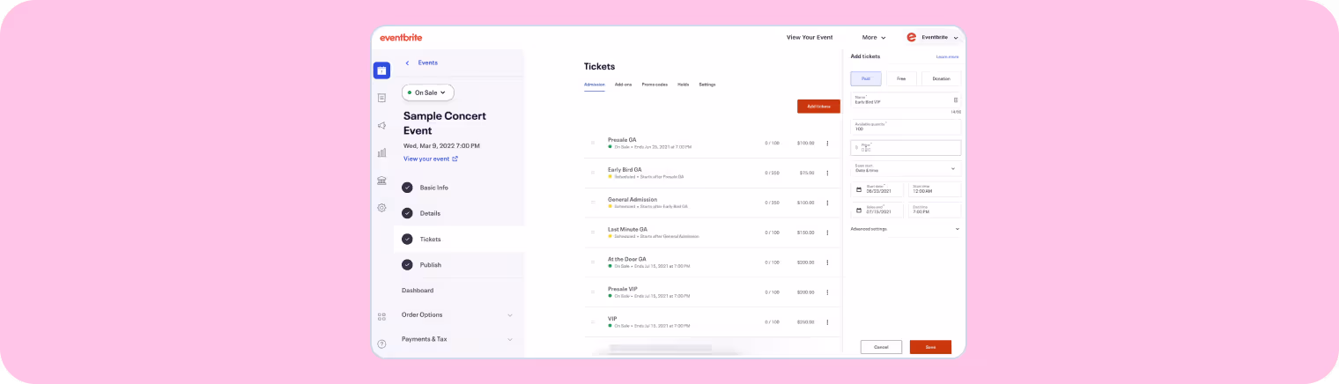This screenshot has width=1339, height=384.
Task: Open the Reports bar chart icon
Action: point(381,152)
